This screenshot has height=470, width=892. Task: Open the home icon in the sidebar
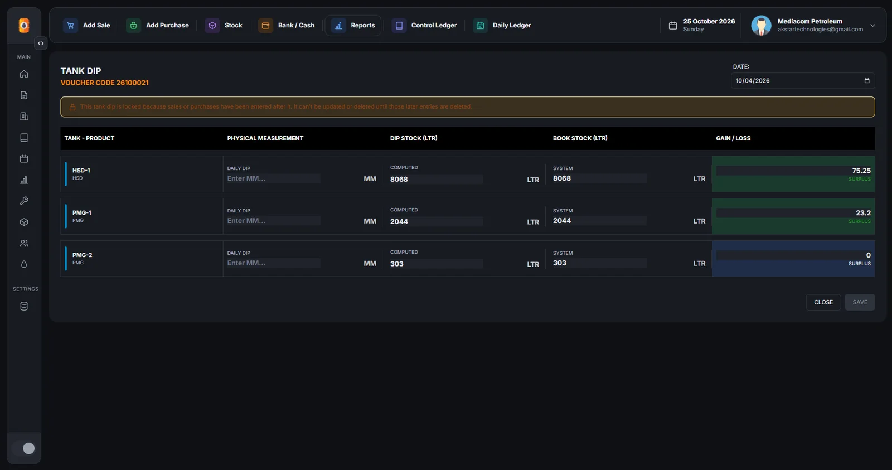(x=24, y=74)
